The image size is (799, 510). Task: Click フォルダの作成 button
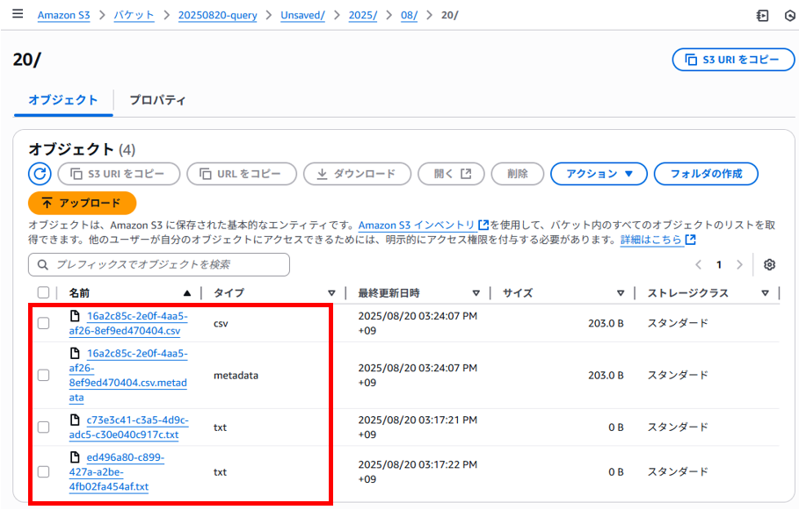(x=706, y=174)
